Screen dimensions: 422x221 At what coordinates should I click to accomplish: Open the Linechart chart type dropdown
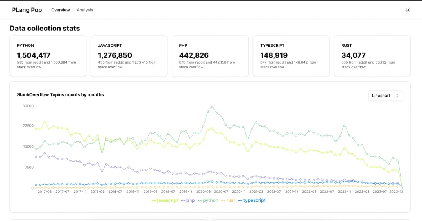[385, 96]
